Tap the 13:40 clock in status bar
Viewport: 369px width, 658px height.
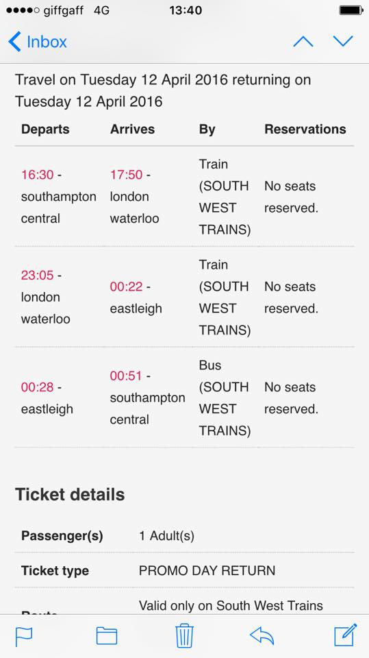pyautogui.click(x=186, y=10)
